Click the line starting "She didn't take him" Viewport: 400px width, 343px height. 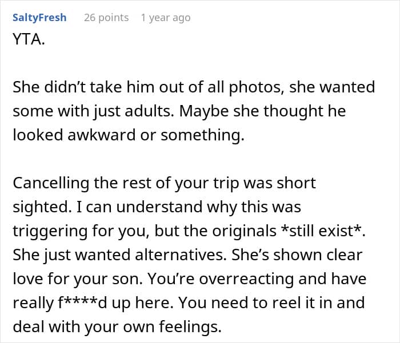pos(193,87)
